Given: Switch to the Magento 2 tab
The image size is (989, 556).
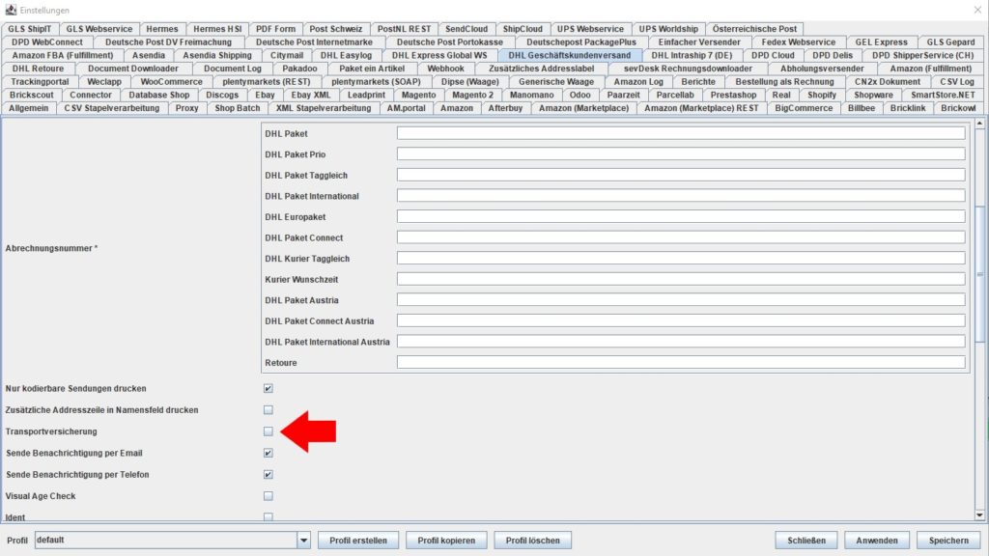Looking at the screenshot, I should point(473,95).
